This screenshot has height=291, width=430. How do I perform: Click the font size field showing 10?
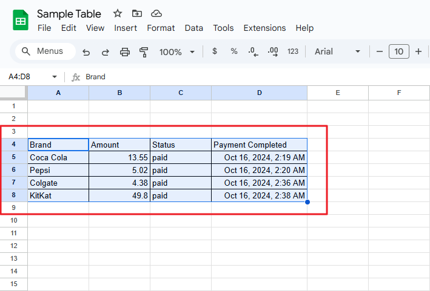coord(398,51)
